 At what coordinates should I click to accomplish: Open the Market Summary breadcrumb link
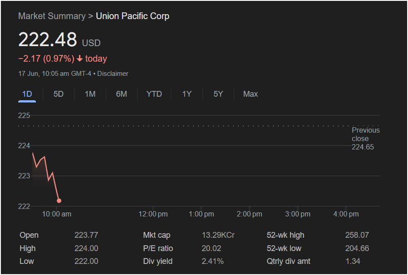tap(52, 16)
